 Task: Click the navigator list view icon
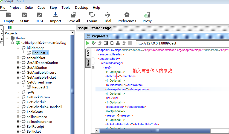(x=10, y=28)
